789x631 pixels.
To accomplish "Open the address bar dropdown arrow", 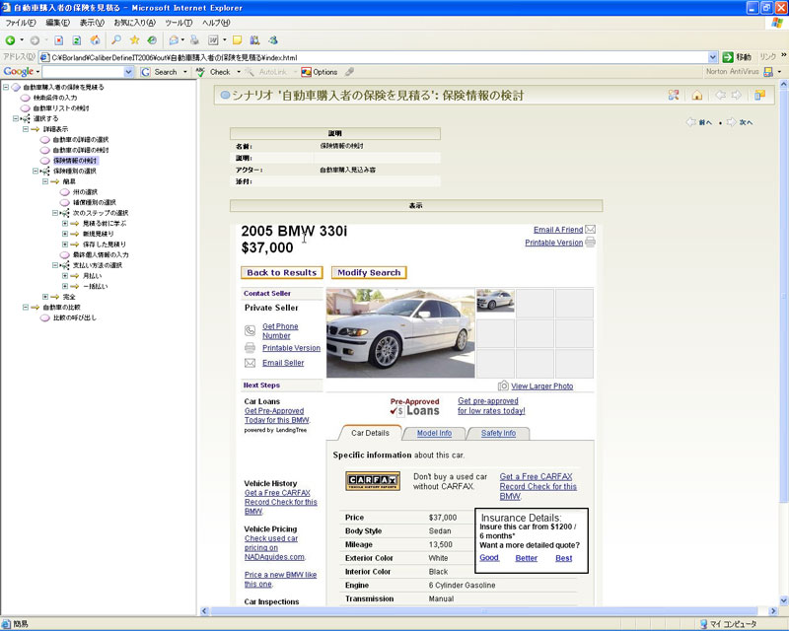I will coord(712,57).
